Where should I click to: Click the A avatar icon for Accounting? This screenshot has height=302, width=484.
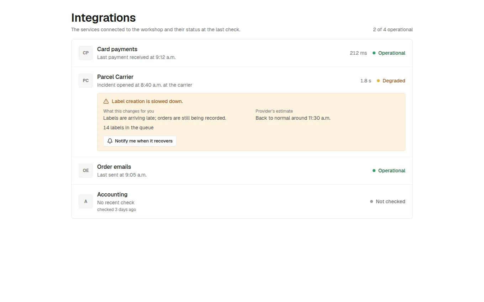[86, 201]
